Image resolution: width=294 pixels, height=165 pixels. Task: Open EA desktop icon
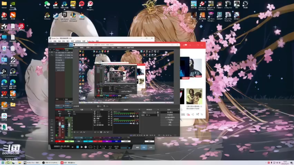[x=82, y=5]
